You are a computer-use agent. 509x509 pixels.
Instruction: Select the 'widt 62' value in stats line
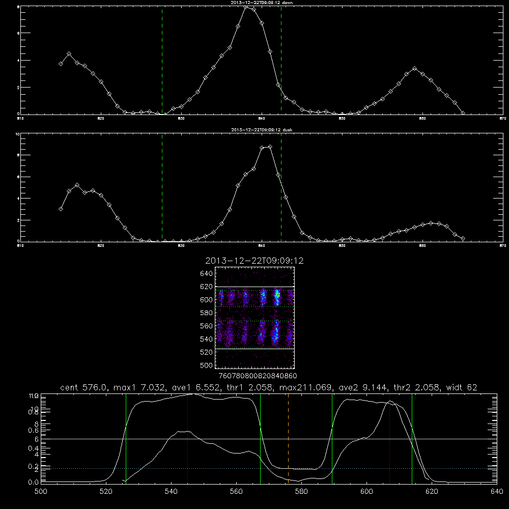pos(462,387)
